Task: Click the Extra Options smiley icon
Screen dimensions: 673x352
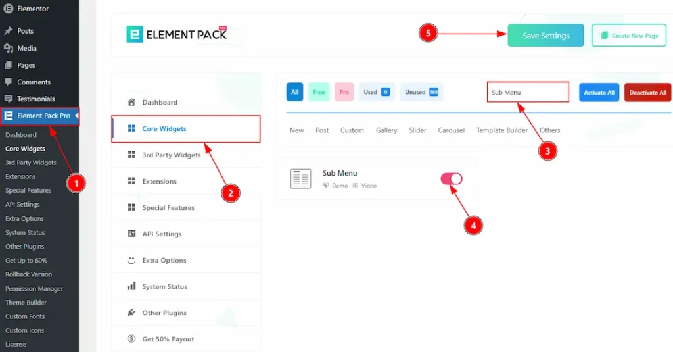Action: coord(131,260)
